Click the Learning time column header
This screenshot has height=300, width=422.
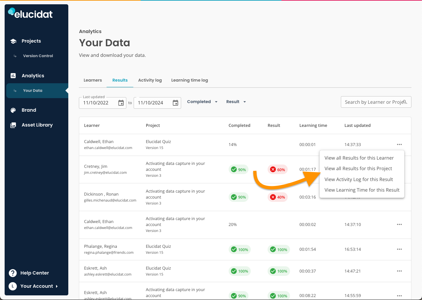click(x=313, y=126)
